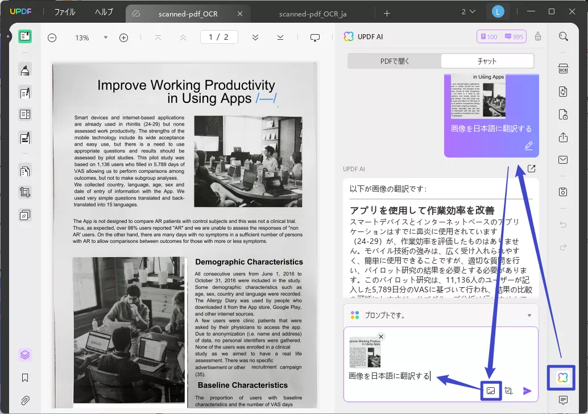Jump to the last page
588x414 pixels.
click(x=280, y=38)
